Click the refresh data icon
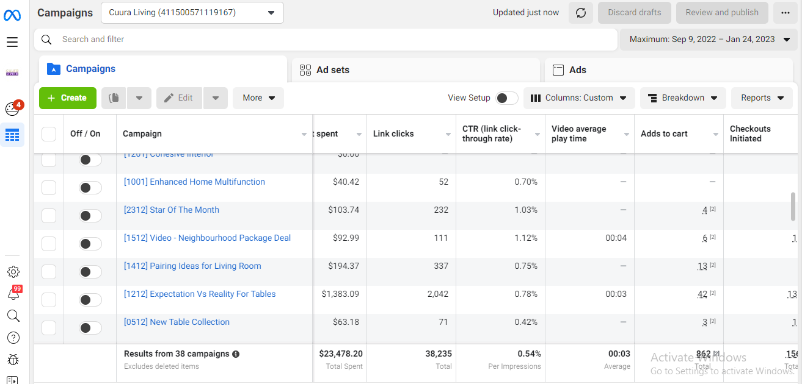 pyautogui.click(x=581, y=12)
